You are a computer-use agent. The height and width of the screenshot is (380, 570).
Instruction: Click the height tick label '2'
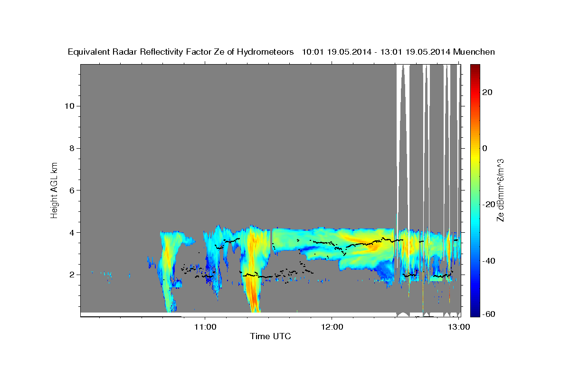point(73,275)
